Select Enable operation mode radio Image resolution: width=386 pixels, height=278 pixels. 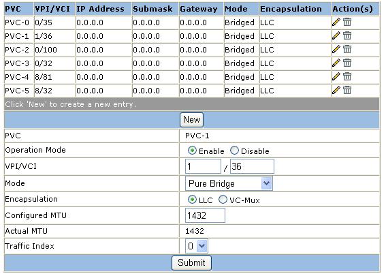coord(192,151)
